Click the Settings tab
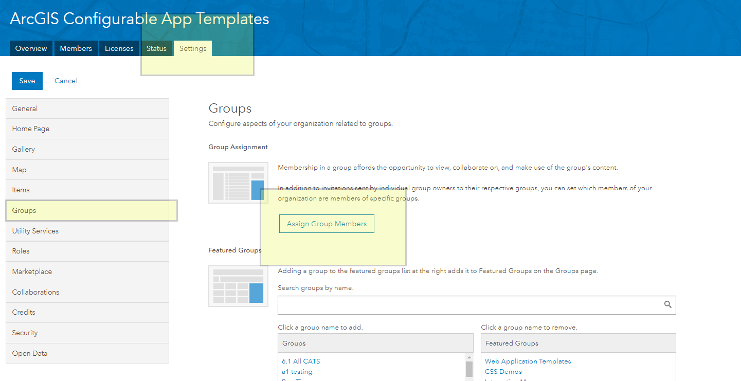This screenshot has width=741, height=381. [193, 48]
